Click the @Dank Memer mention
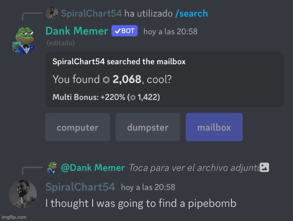Screen dimensions: 293x221 coord(93,168)
